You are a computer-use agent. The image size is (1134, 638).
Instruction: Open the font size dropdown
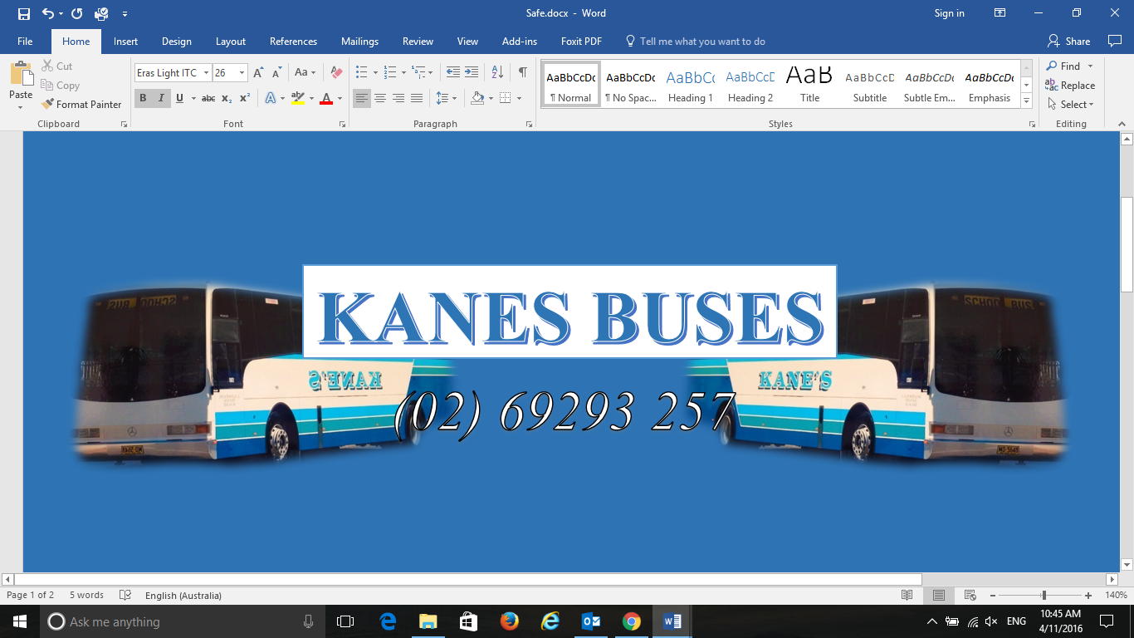(241, 72)
